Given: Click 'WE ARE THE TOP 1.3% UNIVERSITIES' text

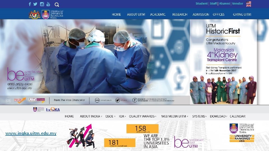Looking at the screenshot, I should 156,141.
